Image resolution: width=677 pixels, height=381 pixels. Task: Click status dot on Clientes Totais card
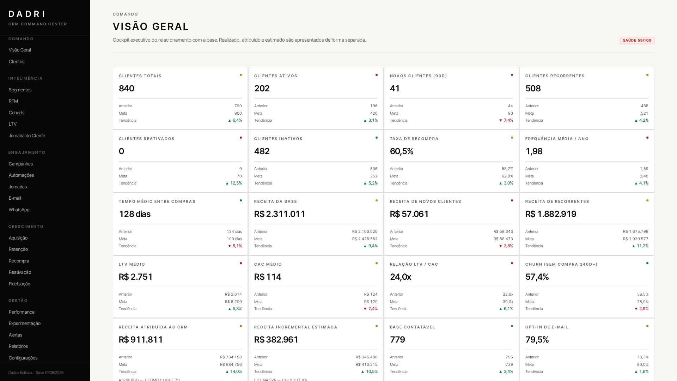[x=241, y=75]
